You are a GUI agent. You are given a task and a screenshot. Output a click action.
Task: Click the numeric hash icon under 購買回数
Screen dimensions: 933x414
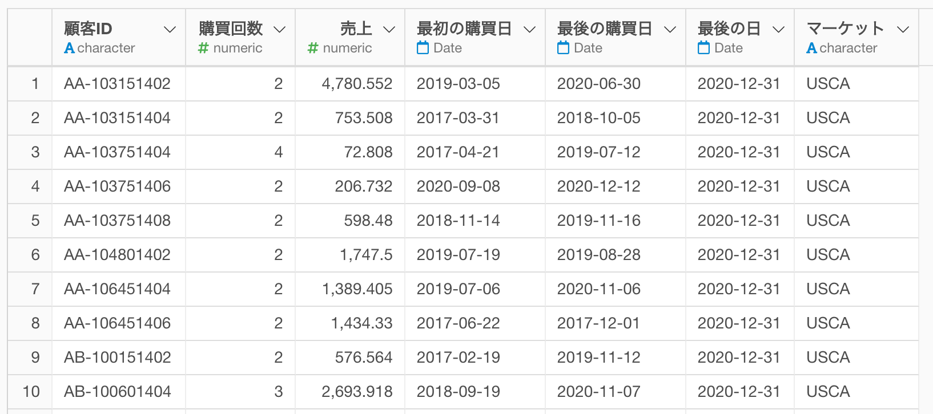pos(203,48)
